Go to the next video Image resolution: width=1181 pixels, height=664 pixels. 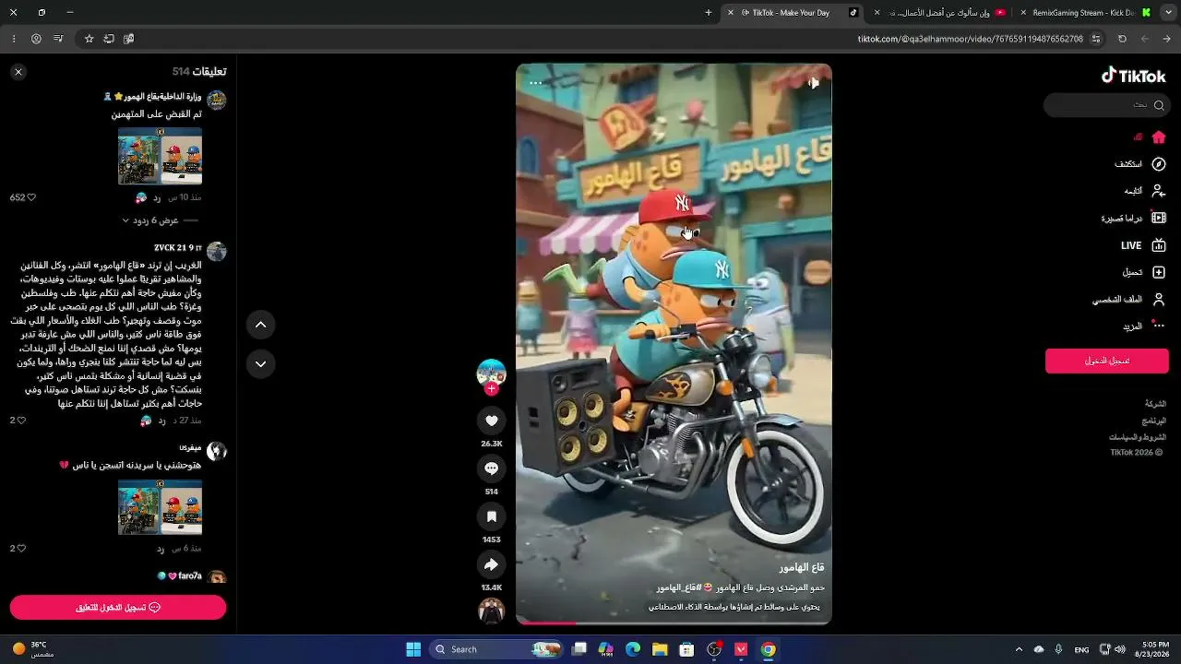coord(260,364)
